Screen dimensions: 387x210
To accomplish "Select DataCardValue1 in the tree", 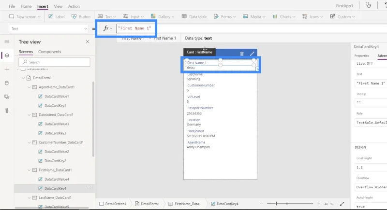I will tap(57, 96).
